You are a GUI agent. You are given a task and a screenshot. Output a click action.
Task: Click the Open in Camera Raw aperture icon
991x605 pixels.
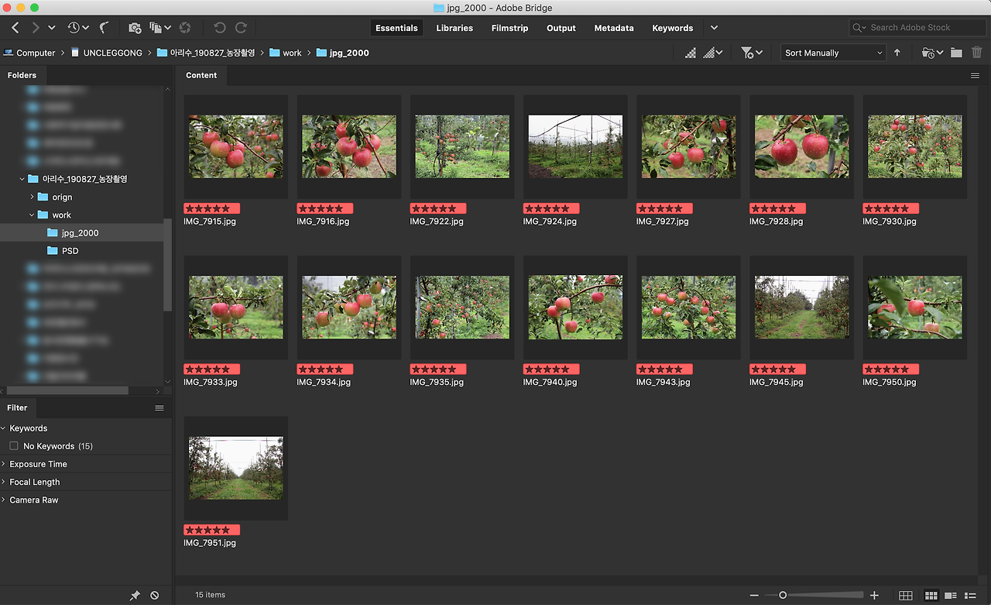185,28
